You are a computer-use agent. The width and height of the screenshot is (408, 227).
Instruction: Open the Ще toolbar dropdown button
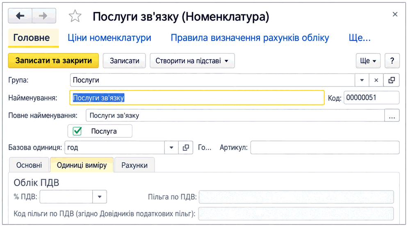coord(368,61)
